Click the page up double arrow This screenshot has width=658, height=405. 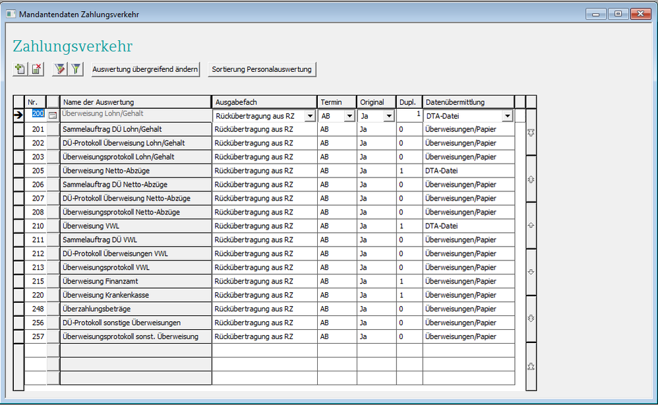(531, 179)
